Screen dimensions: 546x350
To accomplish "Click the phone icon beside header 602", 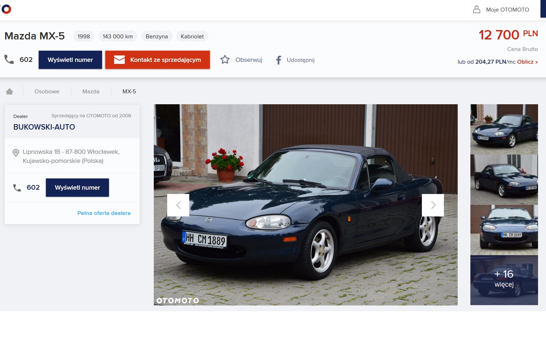I will pyautogui.click(x=9, y=59).
